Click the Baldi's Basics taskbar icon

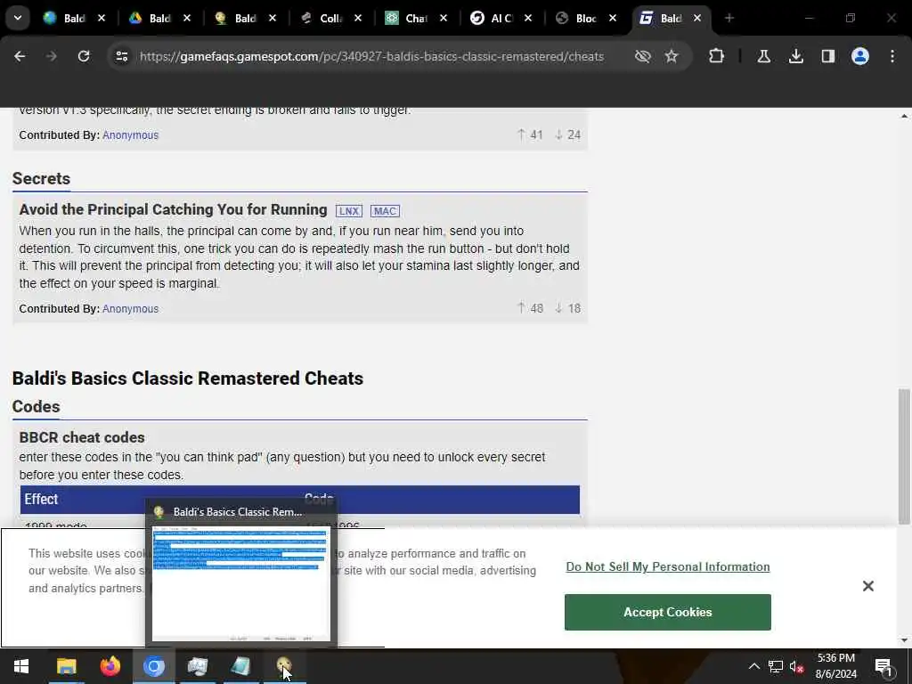coord(284,666)
